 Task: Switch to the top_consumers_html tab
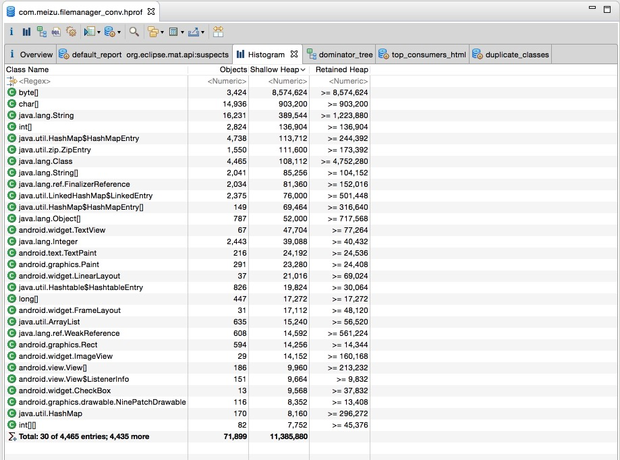click(x=428, y=55)
